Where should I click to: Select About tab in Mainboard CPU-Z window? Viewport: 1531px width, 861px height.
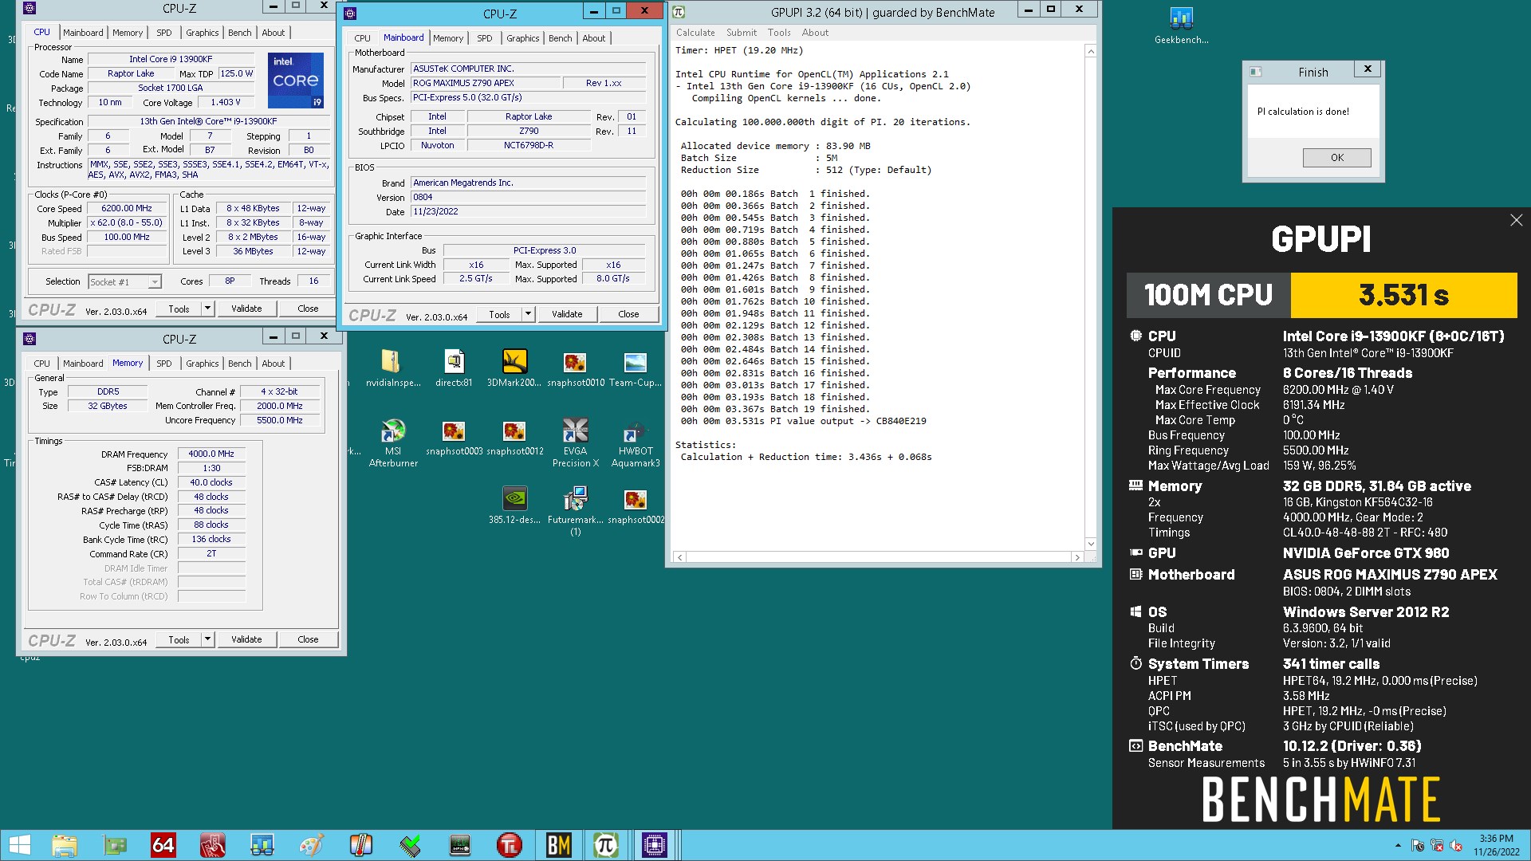[593, 38]
